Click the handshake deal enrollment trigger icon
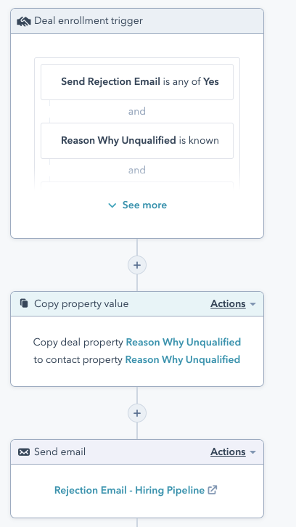This screenshot has width=296, height=527. point(23,22)
